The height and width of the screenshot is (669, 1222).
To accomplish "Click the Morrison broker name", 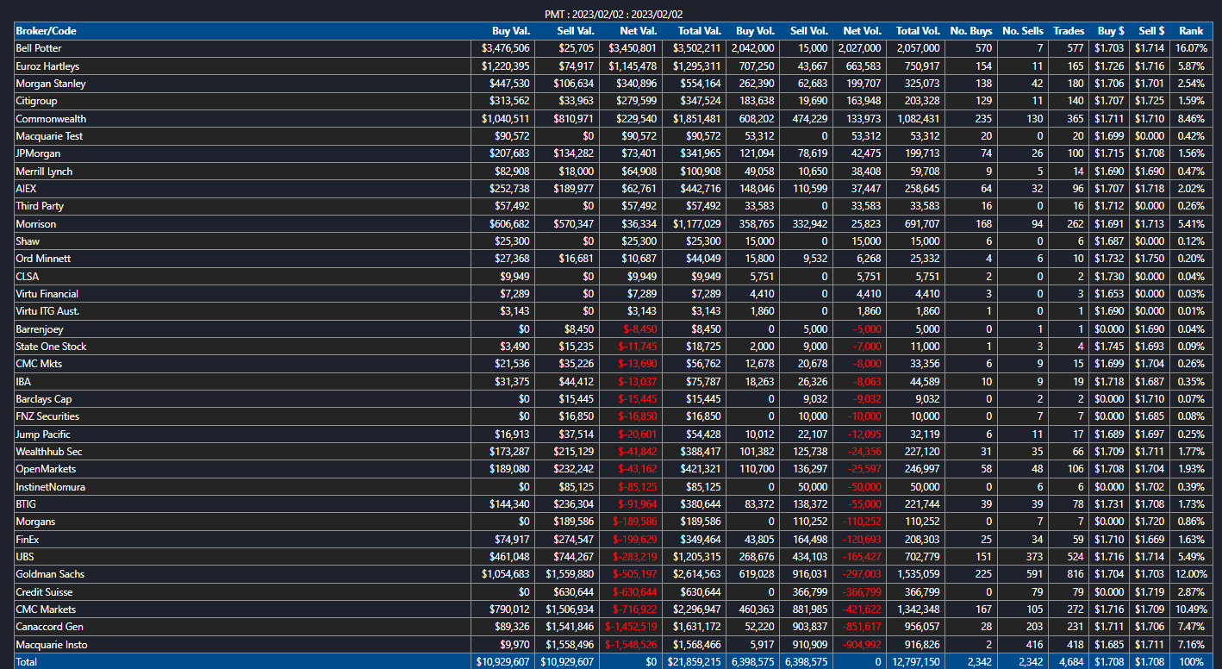I will click(x=36, y=224).
